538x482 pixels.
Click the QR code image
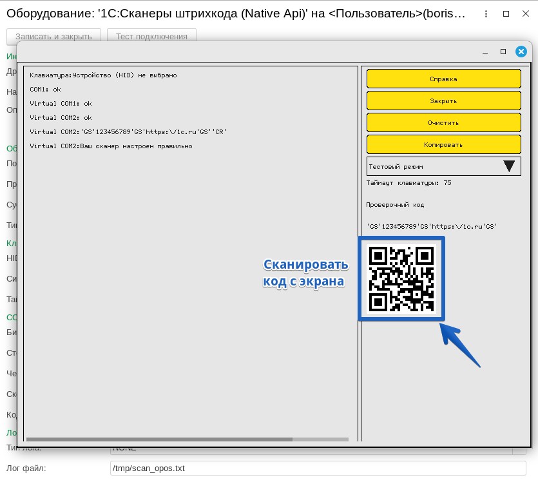(x=401, y=278)
